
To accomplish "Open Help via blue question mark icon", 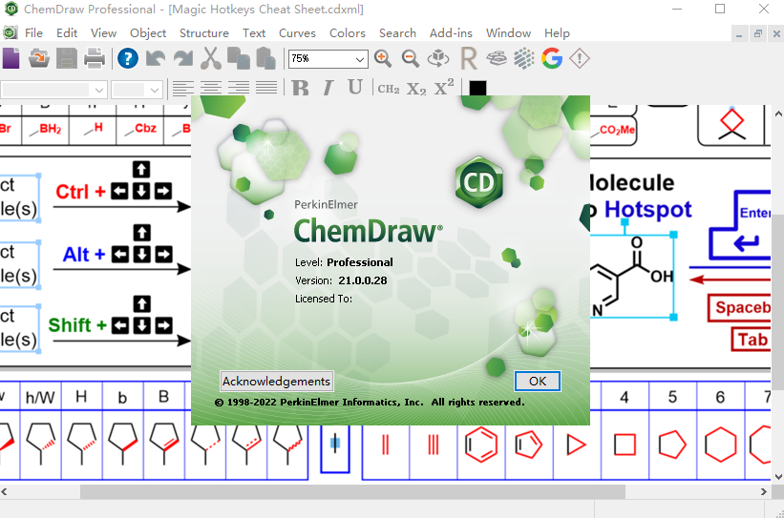I will (x=128, y=58).
